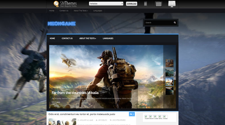Select the highlighted third slider thumbnail

pos(170,82)
